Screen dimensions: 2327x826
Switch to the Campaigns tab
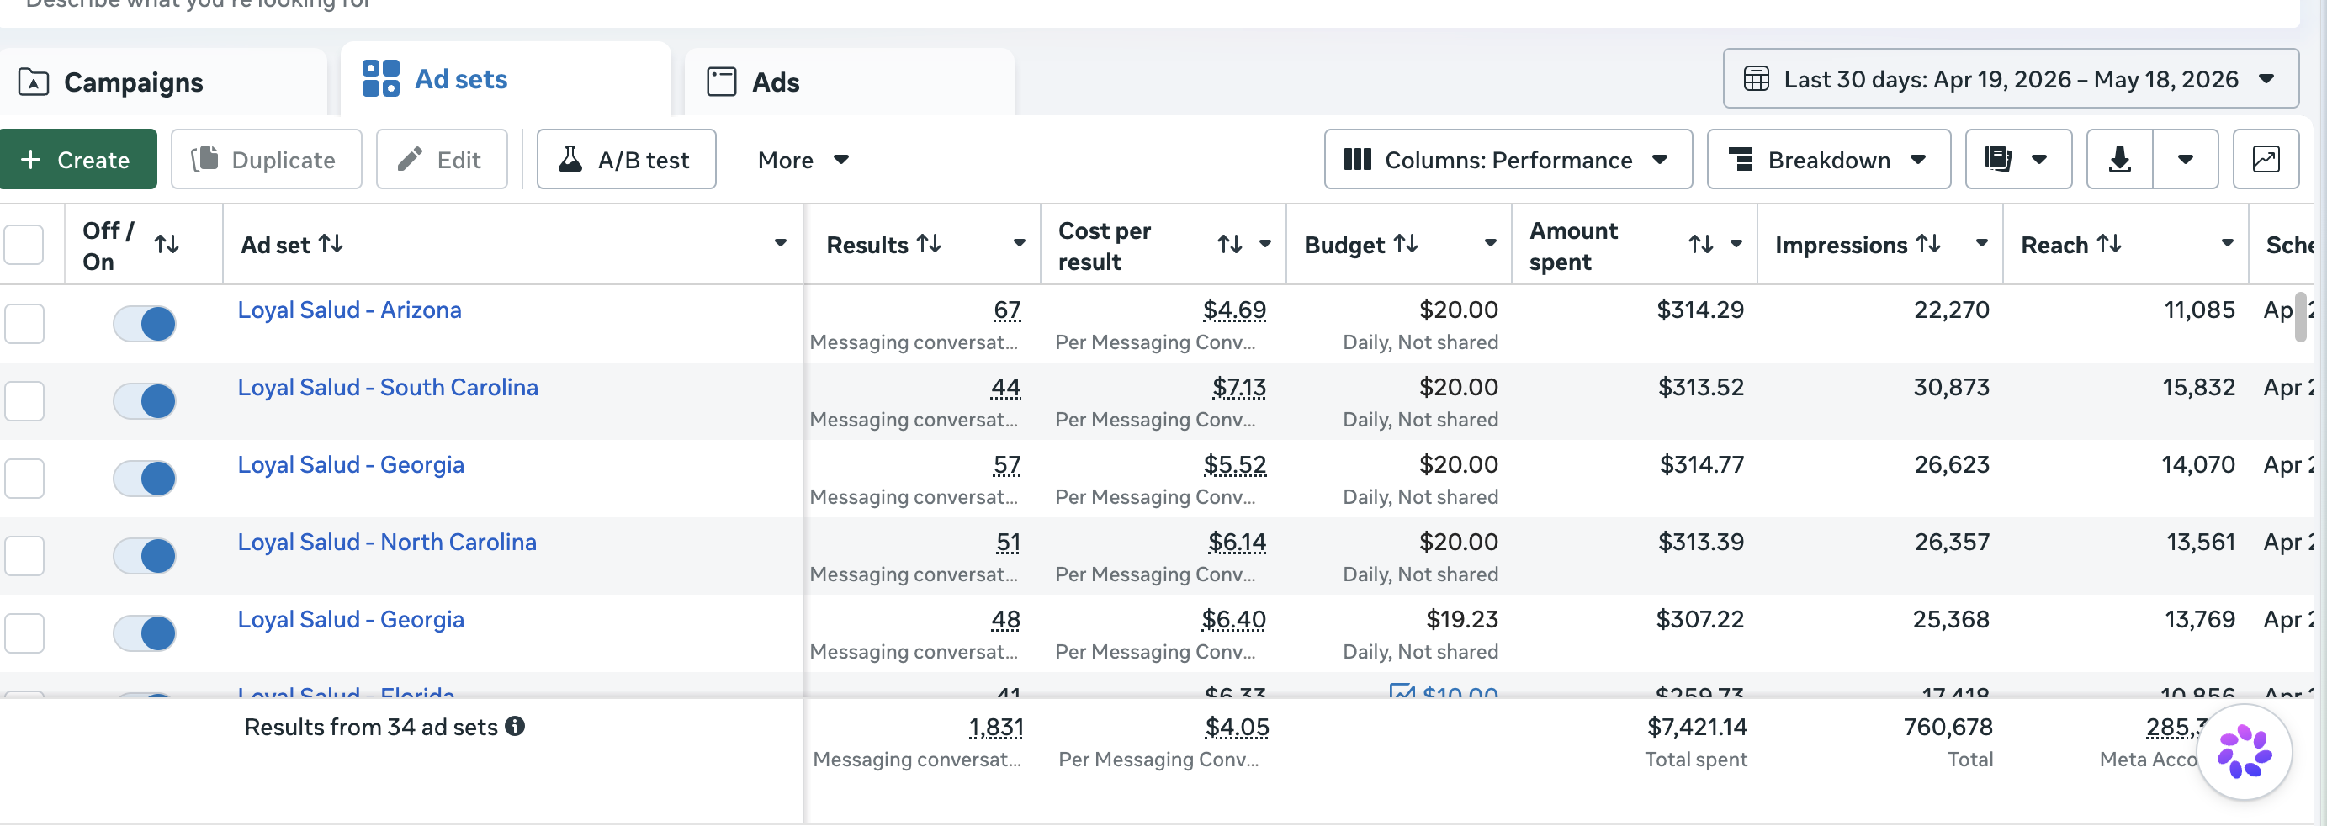click(163, 82)
